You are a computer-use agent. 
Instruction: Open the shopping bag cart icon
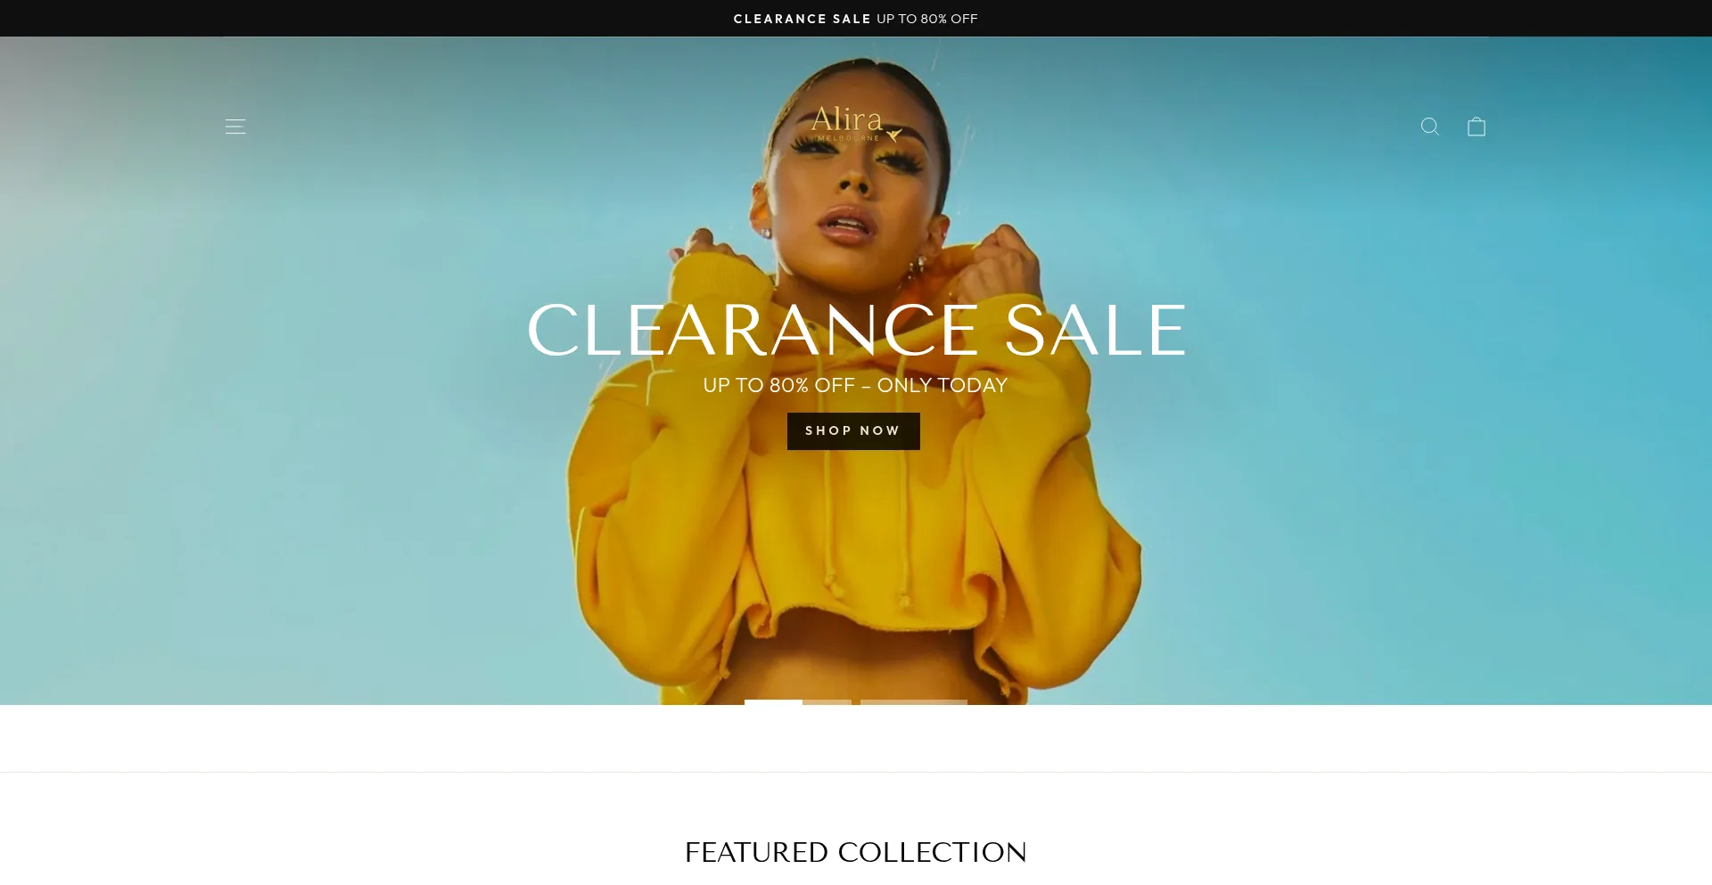(1477, 127)
